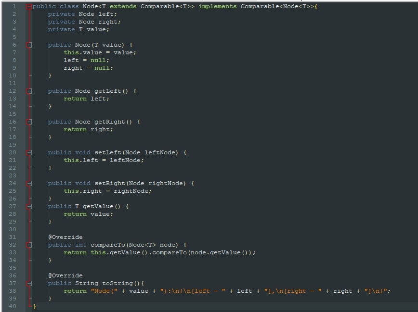418x312 pixels.
Task: Click 'return value;' in getValue method
Action: (x=88, y=214)
